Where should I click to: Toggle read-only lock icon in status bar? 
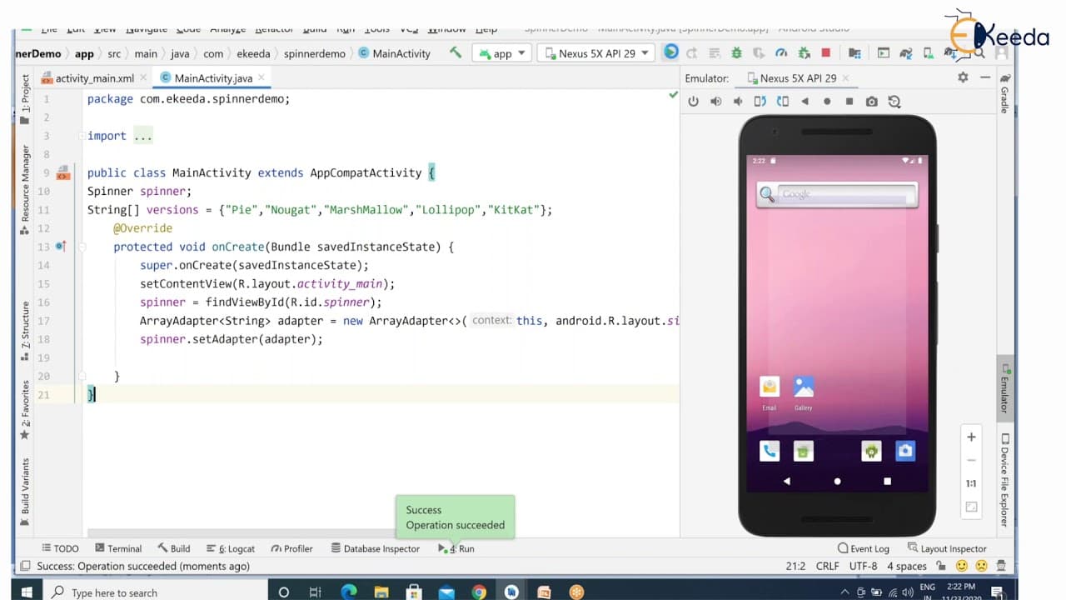[939, 566]
